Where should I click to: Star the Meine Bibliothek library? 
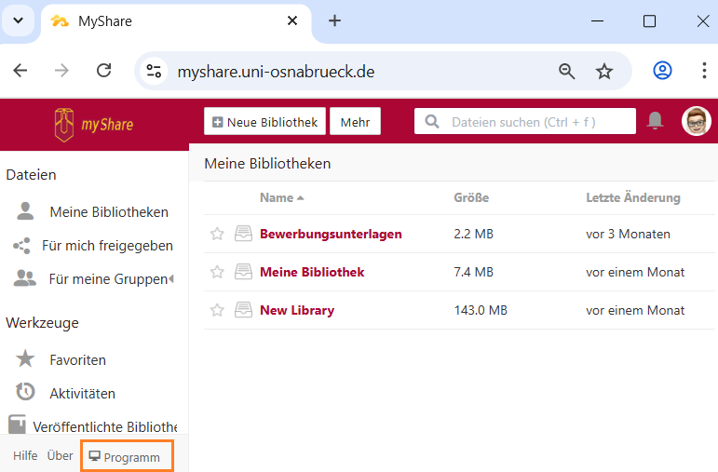pyautogui.click(x=217, y=272)
